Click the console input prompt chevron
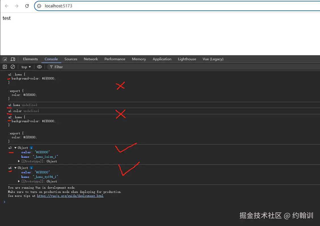This screenshot has height=226, width=320. coord(4,202)
